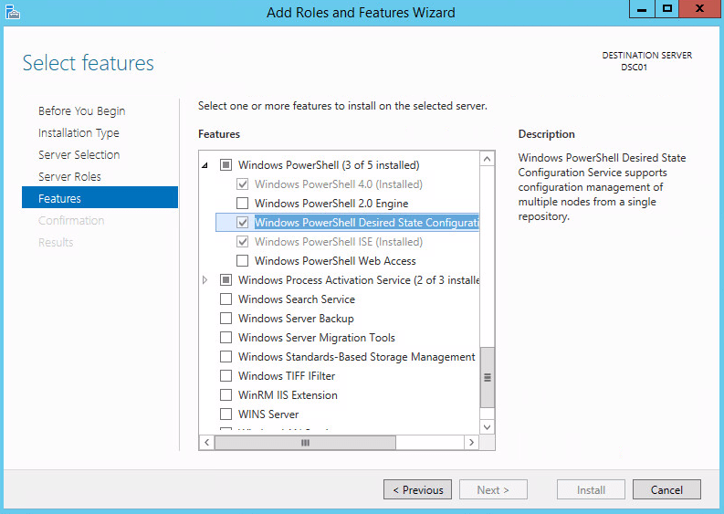The image size is (724, 514).
Task: Click features list scroll down arrow
Action: [488, 426]
